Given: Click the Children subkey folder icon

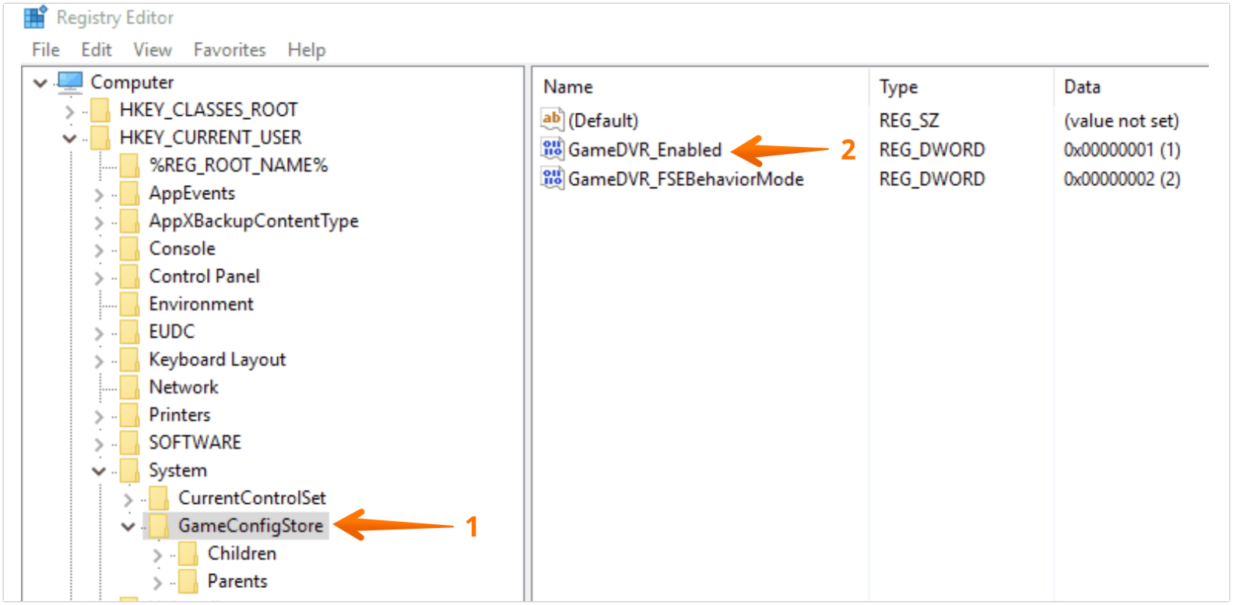Looking at the screenshot, I should click(x=188, y=554).
